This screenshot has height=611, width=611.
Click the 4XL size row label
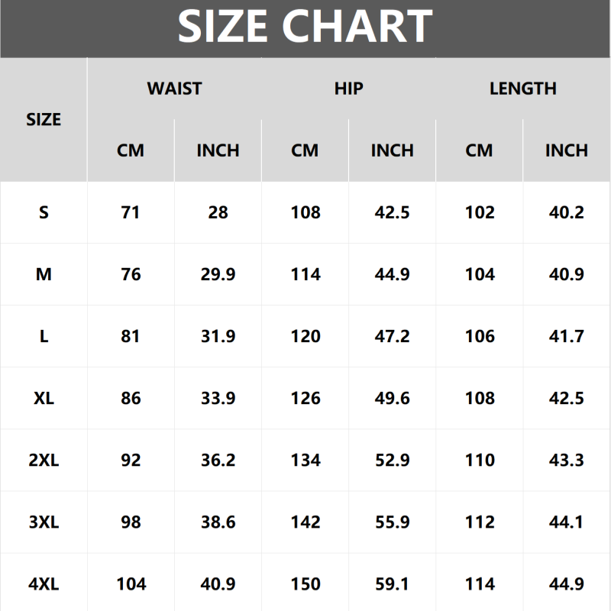[44, 584]
